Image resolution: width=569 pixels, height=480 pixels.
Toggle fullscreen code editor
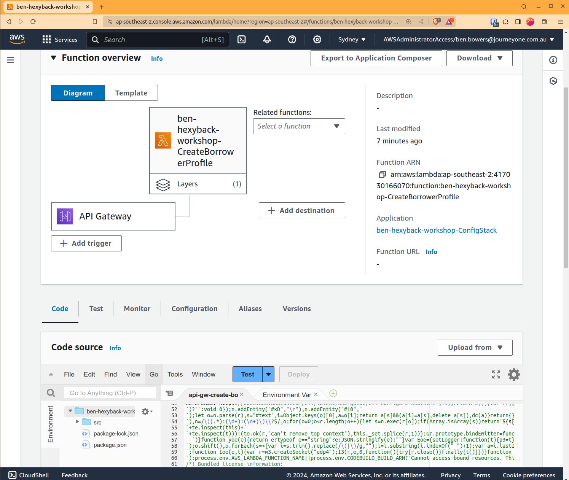[496, 375]
